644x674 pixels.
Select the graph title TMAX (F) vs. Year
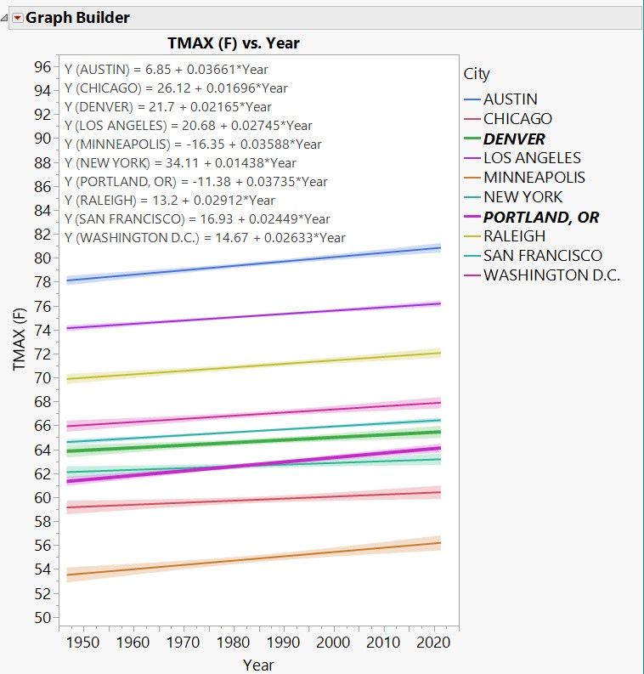coord(234,43)
